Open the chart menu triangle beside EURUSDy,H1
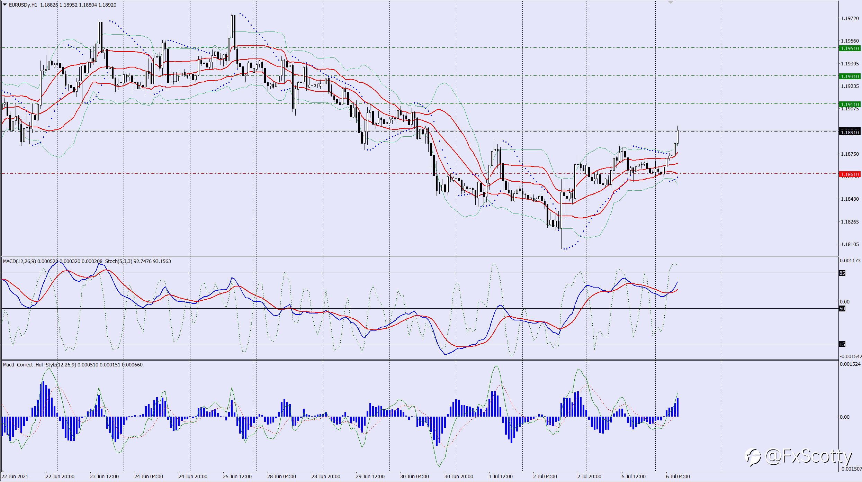 click(5, 4)
